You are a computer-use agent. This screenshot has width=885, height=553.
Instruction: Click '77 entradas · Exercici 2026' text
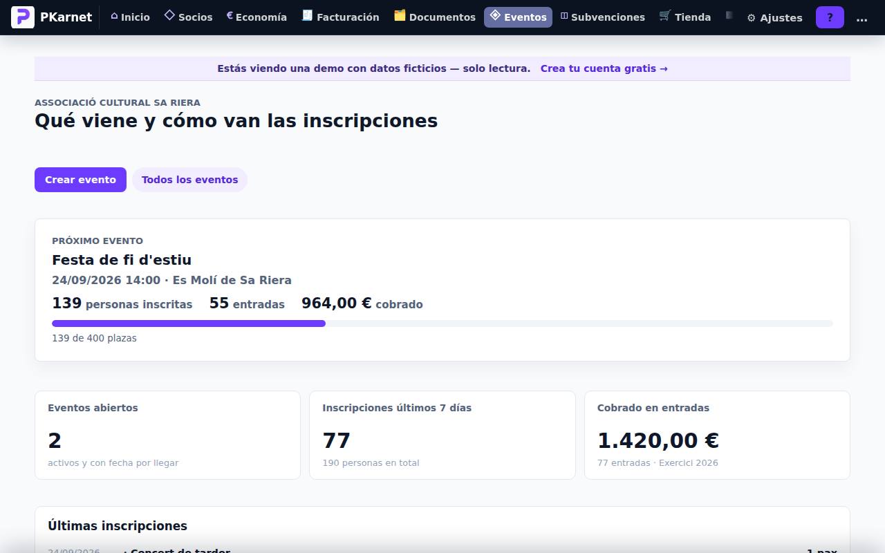[x=658, y=463]
